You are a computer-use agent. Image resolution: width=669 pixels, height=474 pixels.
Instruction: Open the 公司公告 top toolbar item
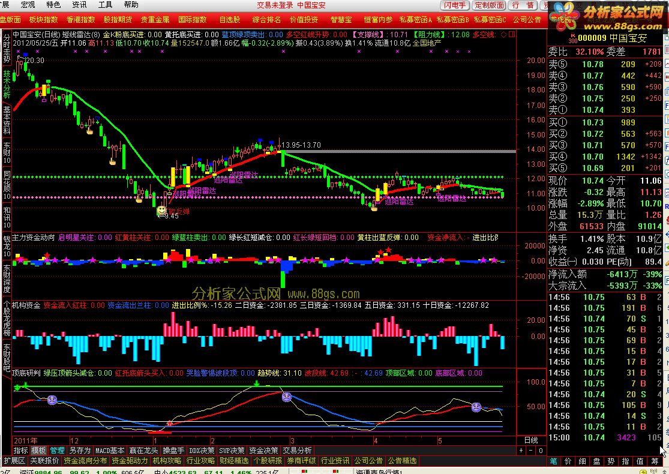(x=527, y=20)
